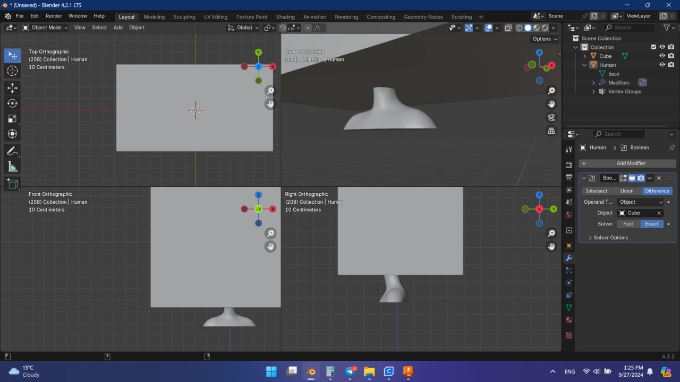The height and width of the screenshot is (382, 680).
Task: Expand Vertex Groups in the outliner
Action: (593, 92)
